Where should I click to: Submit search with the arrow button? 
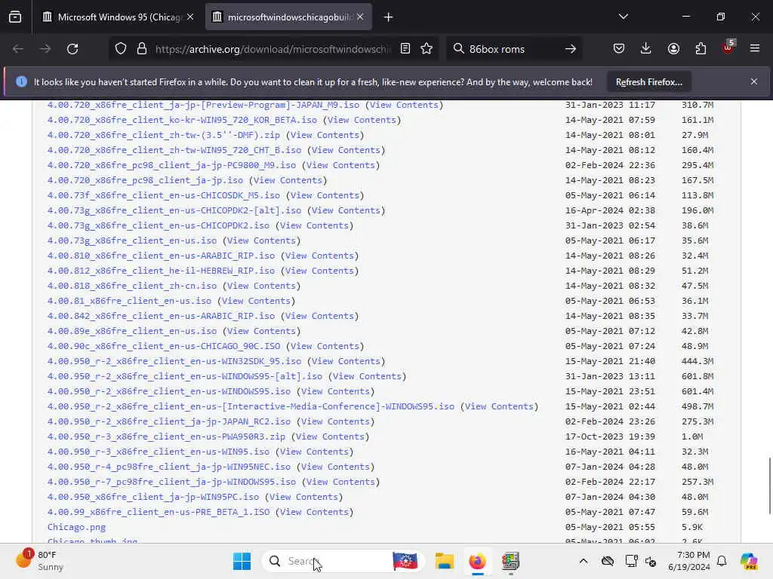[571, 49]
